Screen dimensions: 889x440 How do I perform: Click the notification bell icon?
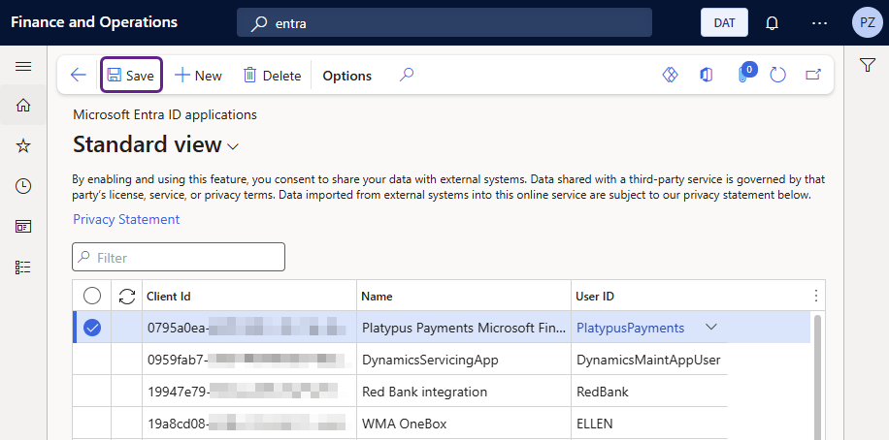point(773,22)
